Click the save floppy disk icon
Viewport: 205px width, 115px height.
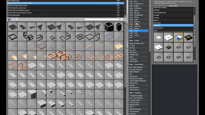coord(9,19)
